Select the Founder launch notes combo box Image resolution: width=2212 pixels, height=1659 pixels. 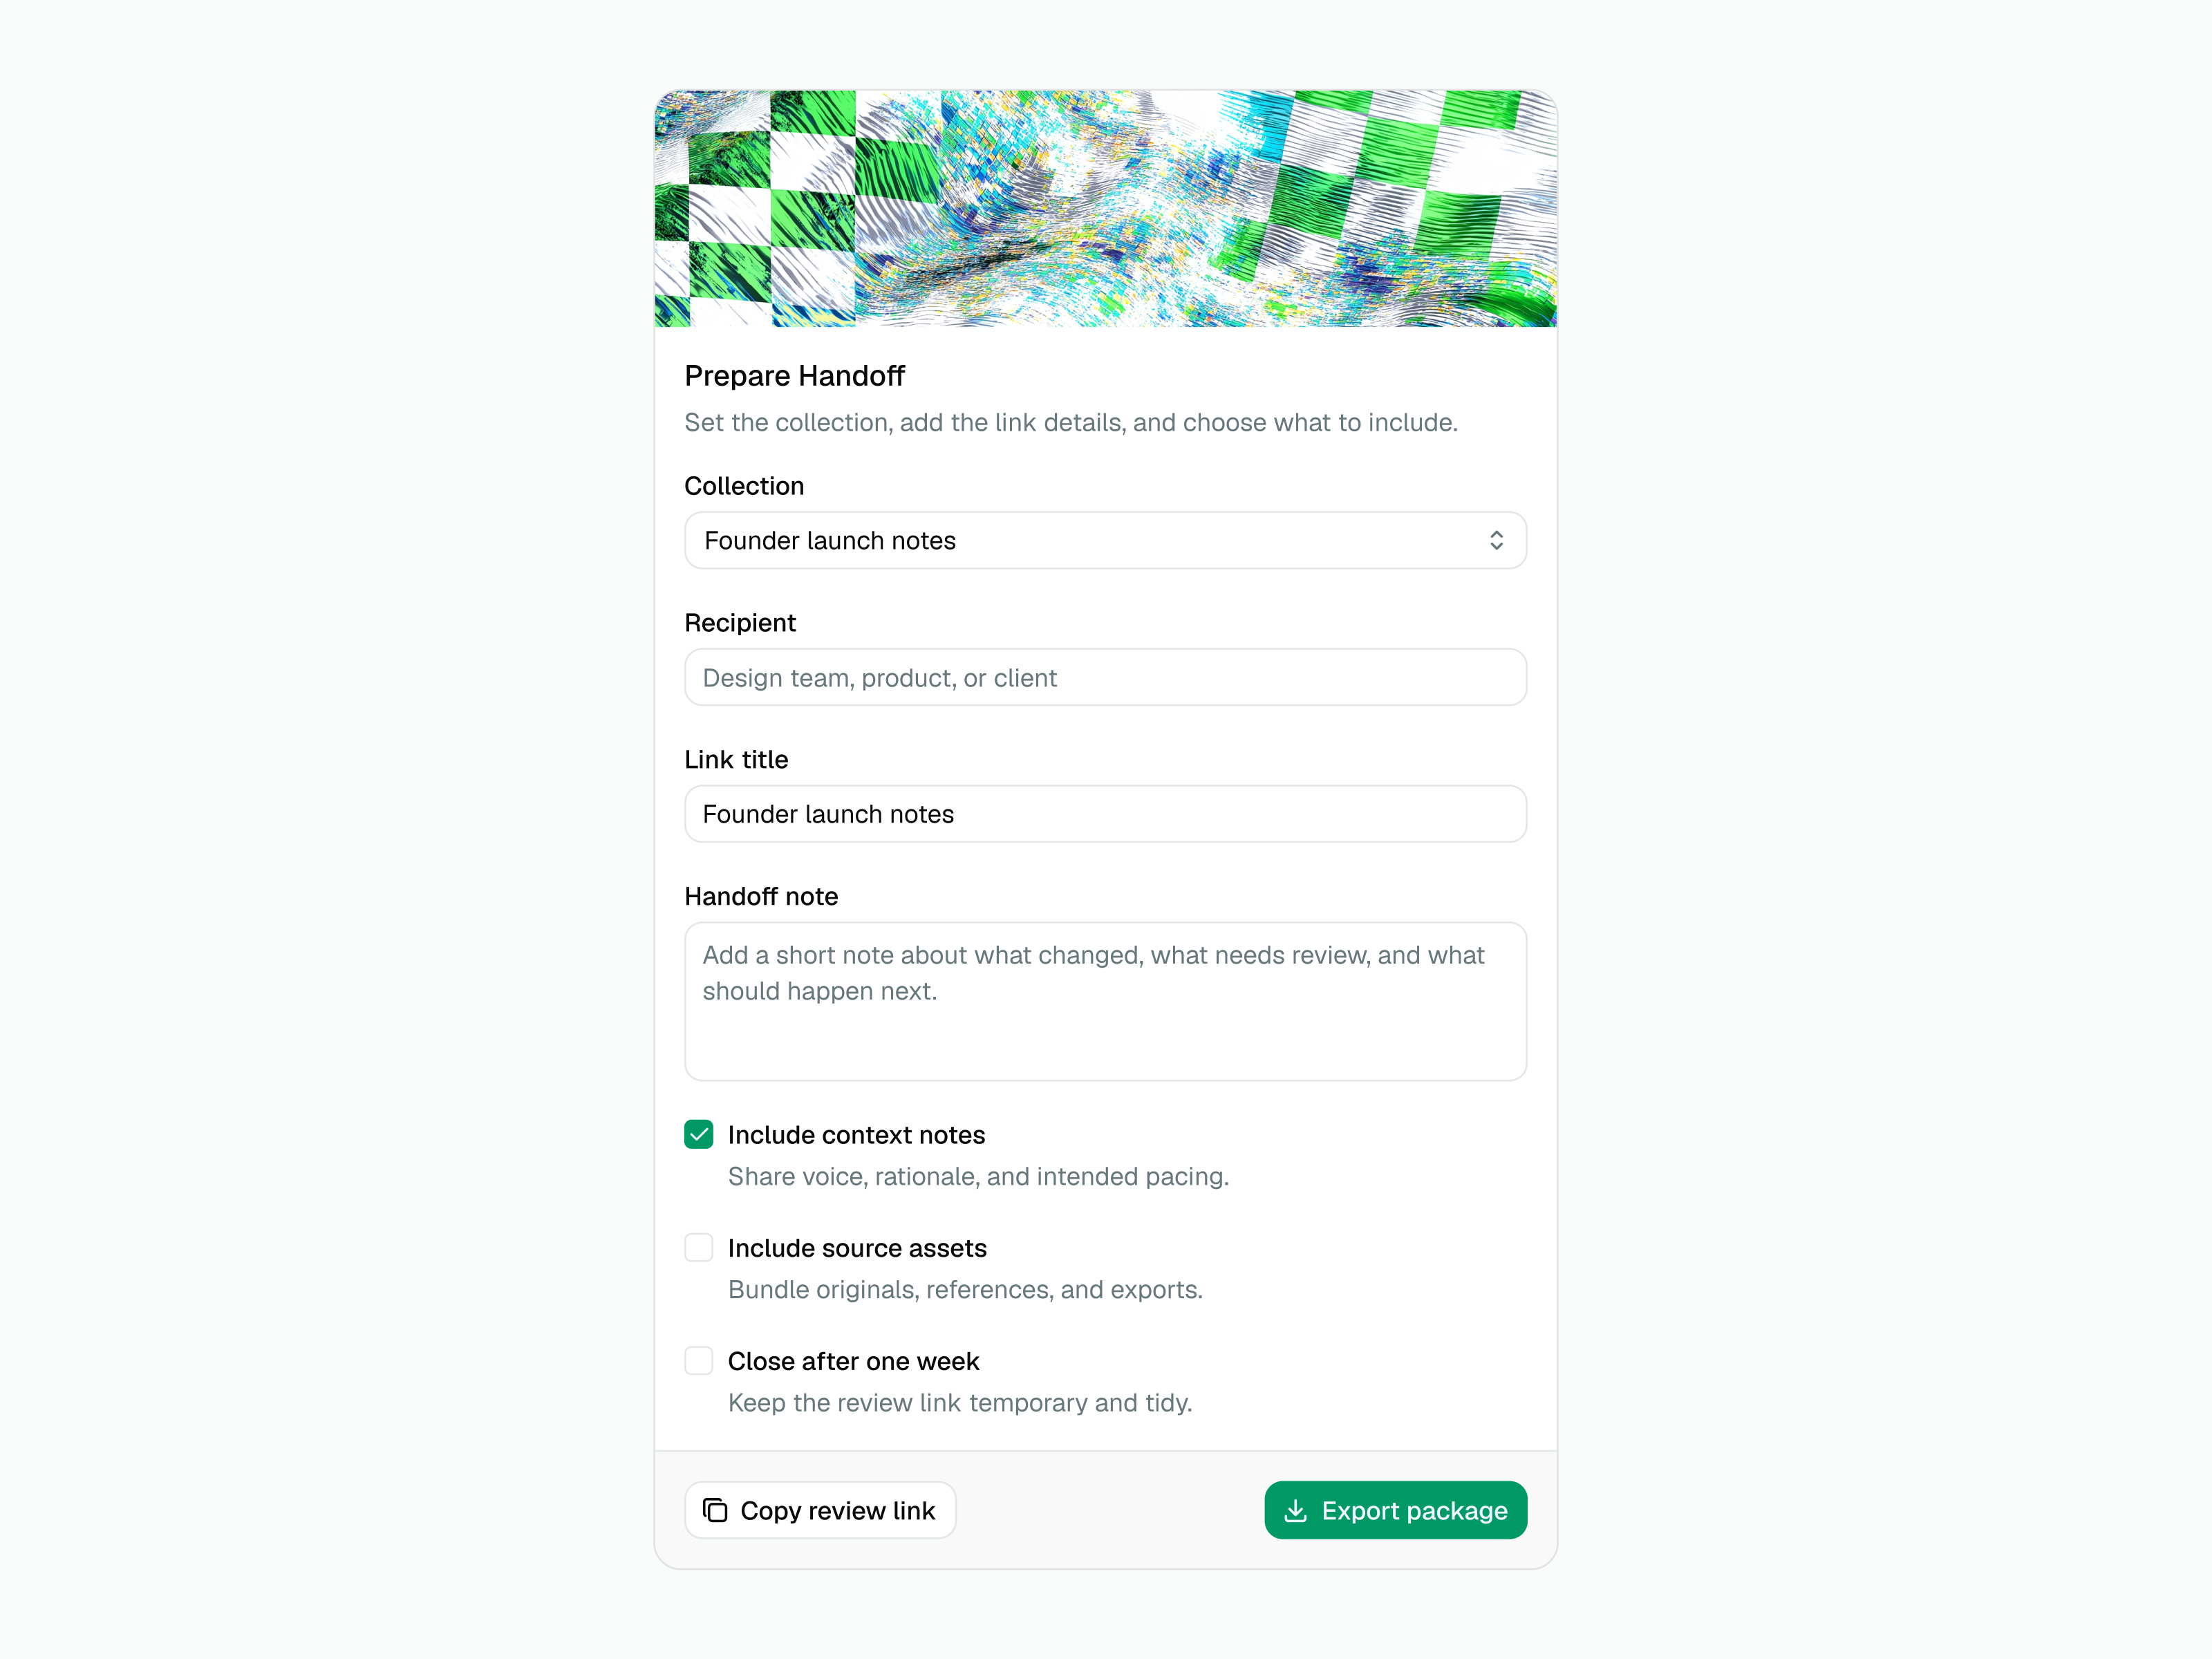tap(1105, 541)
